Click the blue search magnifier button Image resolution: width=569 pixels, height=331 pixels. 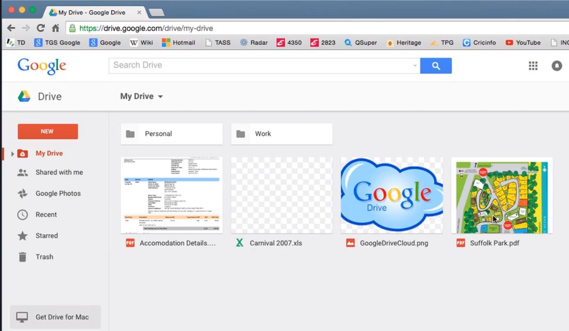436,66
